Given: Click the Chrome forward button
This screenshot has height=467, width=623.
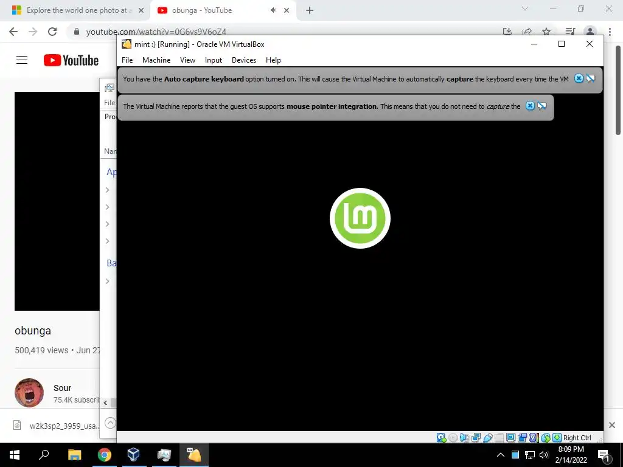Looking at the screenshot, I should [x=33, y=32].
